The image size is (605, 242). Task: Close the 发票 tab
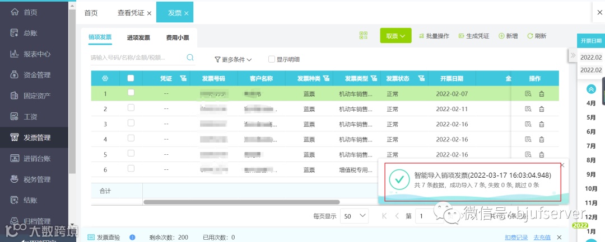[187, 13]
